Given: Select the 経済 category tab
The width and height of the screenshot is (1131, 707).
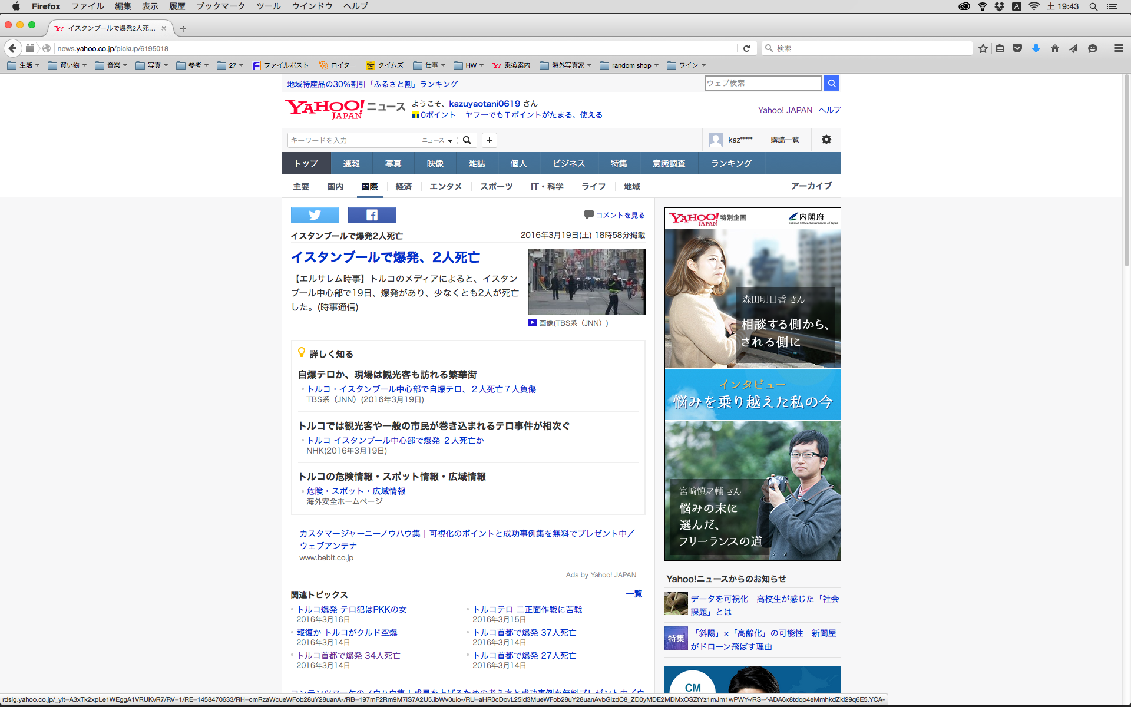Looking at the screenshot, I should pyautogui.click(x=404, y=186).
